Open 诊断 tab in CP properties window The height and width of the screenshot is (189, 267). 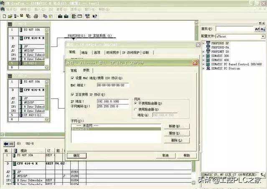pyautogui.click(x=146, y=52)
